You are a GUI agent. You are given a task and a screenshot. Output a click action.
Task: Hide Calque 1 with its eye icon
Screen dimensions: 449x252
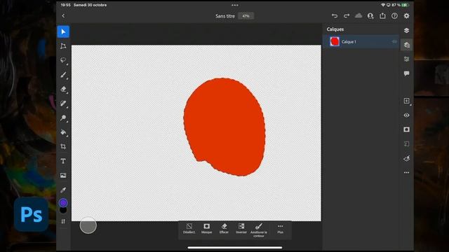tap(394, 42)
